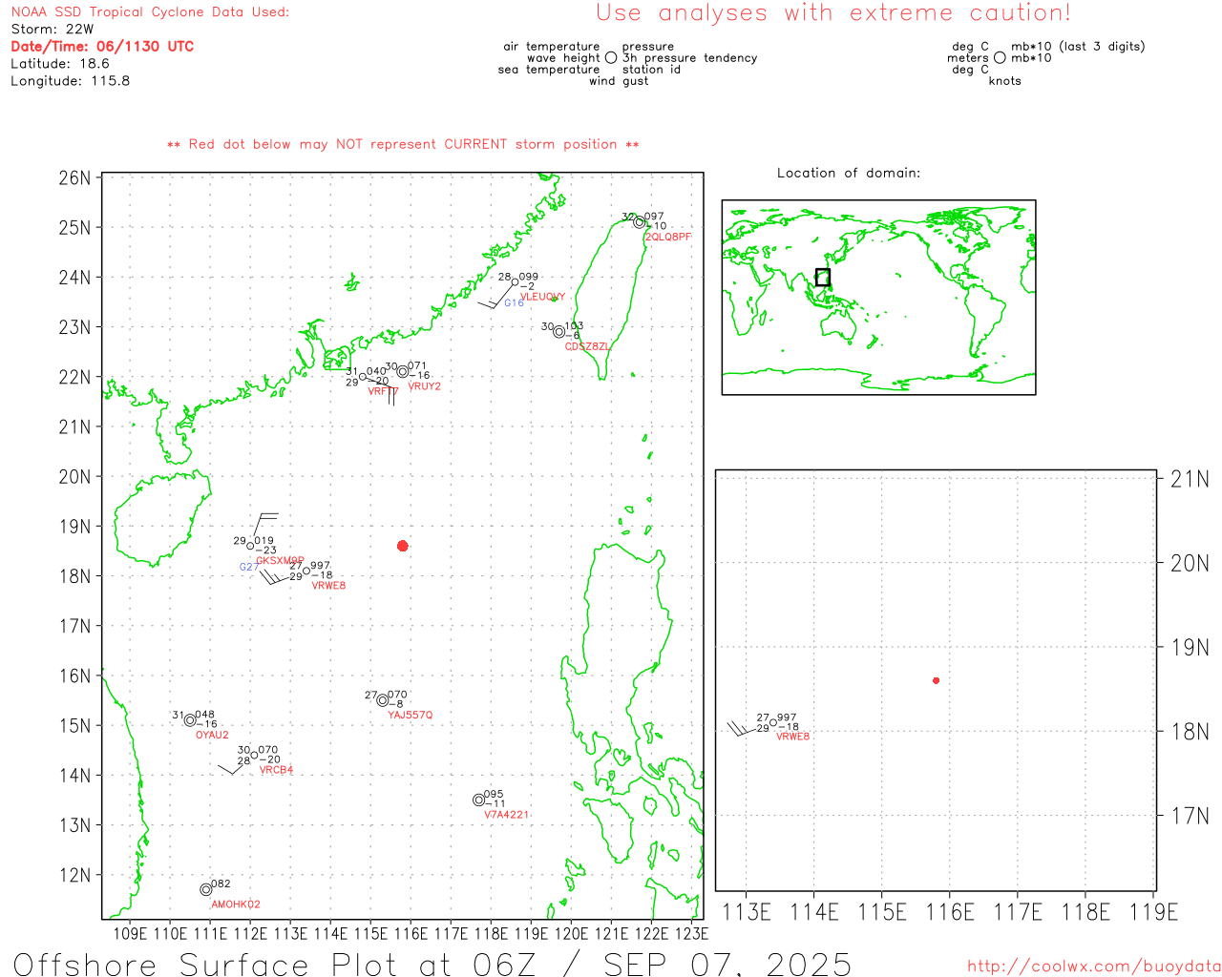Click station ID YAJ557Q

(x=411, y=715)
